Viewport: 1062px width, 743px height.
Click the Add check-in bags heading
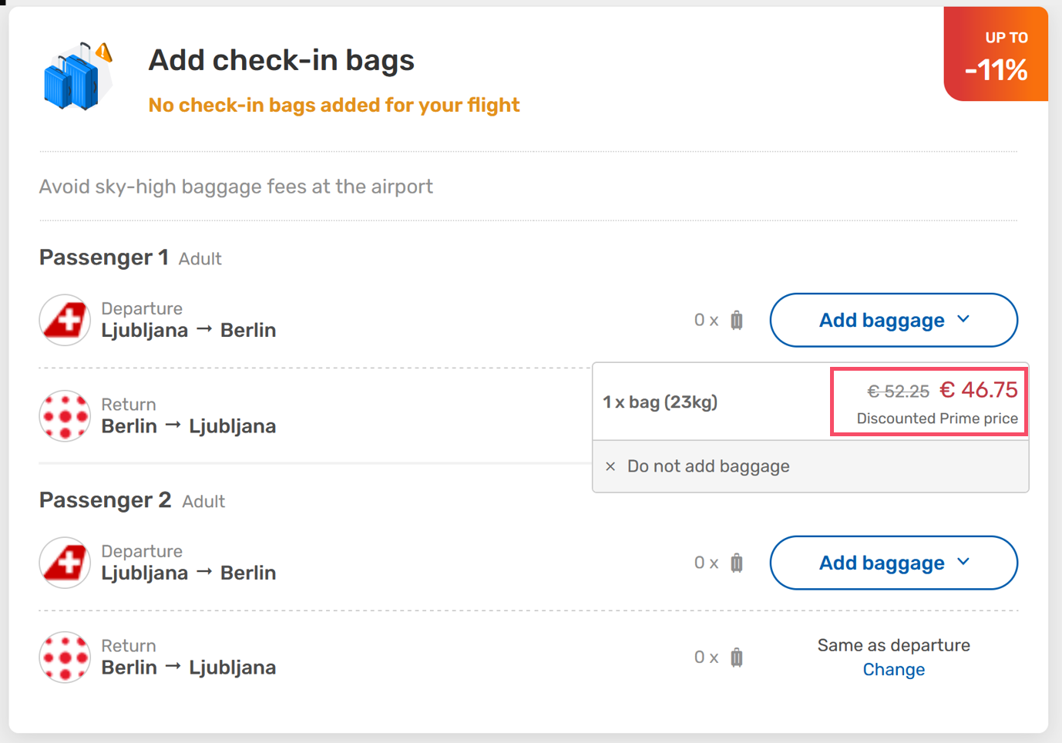point(281,60)
